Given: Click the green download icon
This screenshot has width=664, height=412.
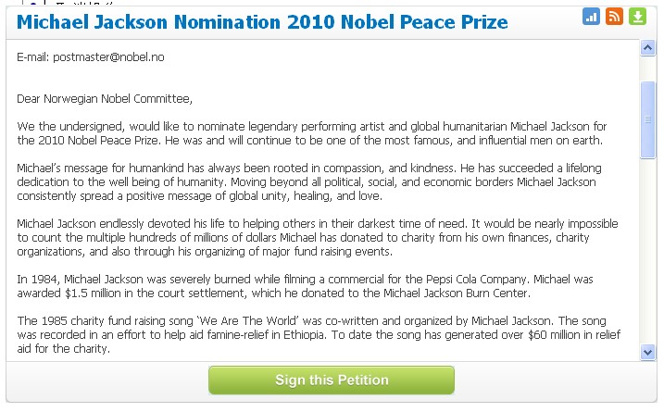Looking at the screenshot, I should point(637,17).
